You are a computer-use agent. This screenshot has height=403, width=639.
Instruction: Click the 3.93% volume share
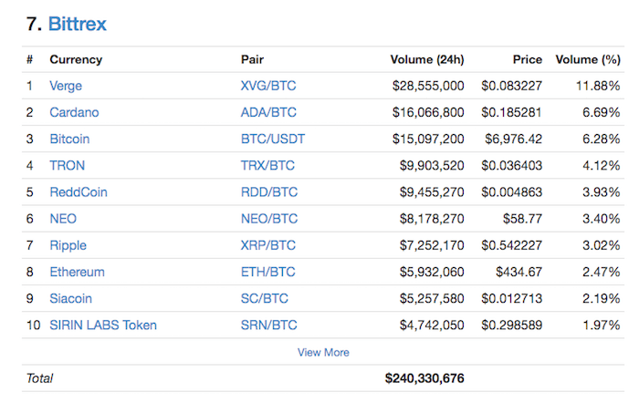[x=601, y=191]
